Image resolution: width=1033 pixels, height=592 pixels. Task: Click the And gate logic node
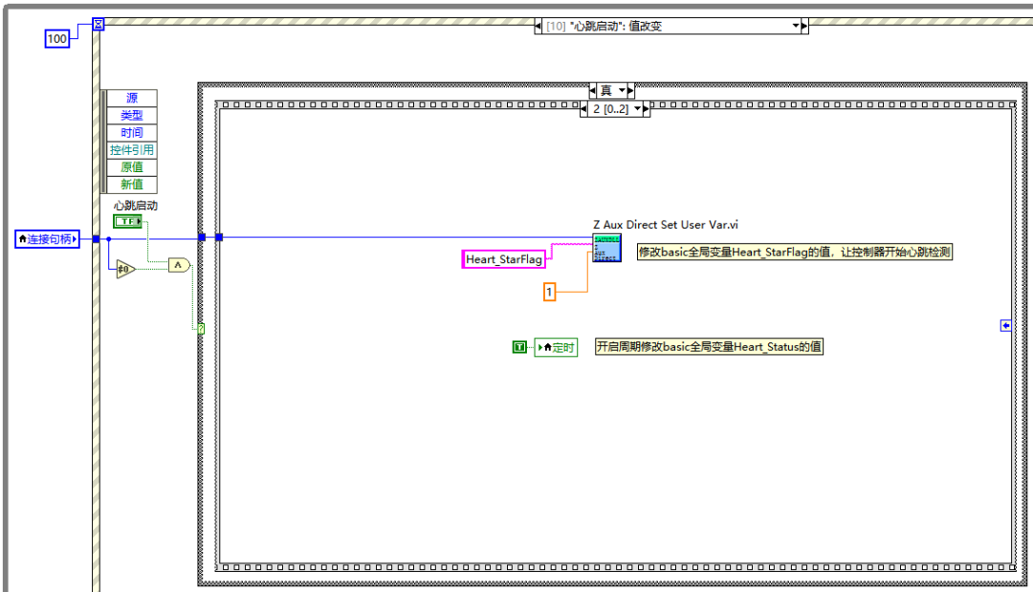click(x=178, y=265)
